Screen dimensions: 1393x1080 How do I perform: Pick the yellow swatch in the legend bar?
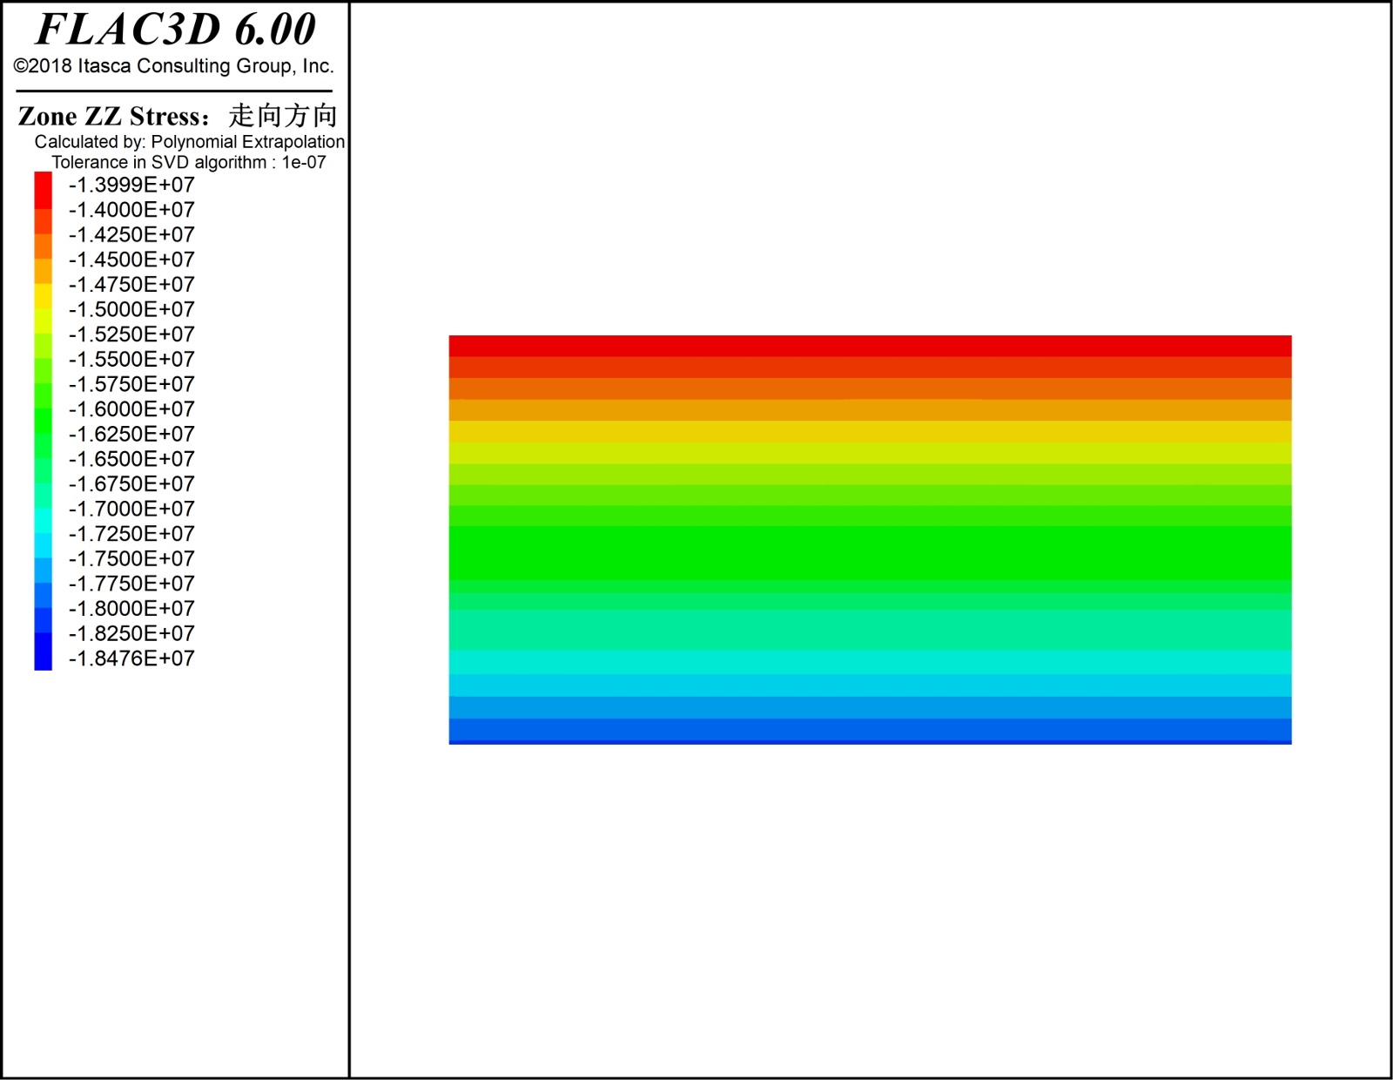(x=43, y=298)
